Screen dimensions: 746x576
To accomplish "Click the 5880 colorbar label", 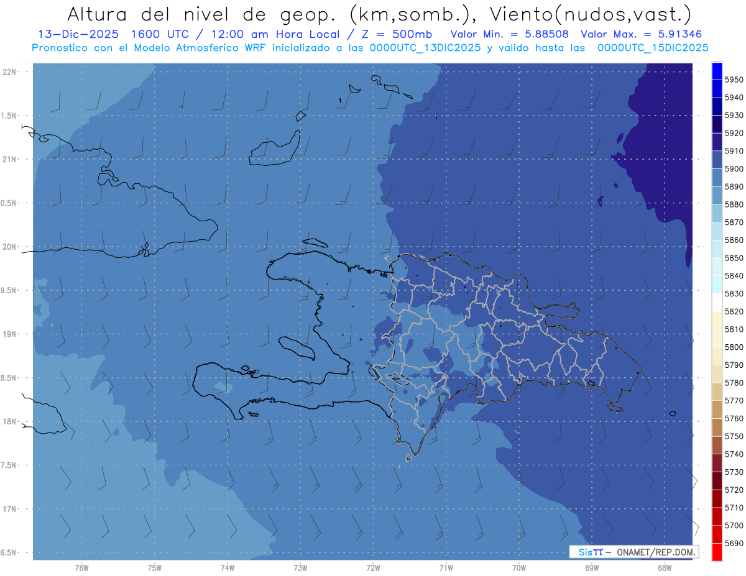I will tap(734, 204).
